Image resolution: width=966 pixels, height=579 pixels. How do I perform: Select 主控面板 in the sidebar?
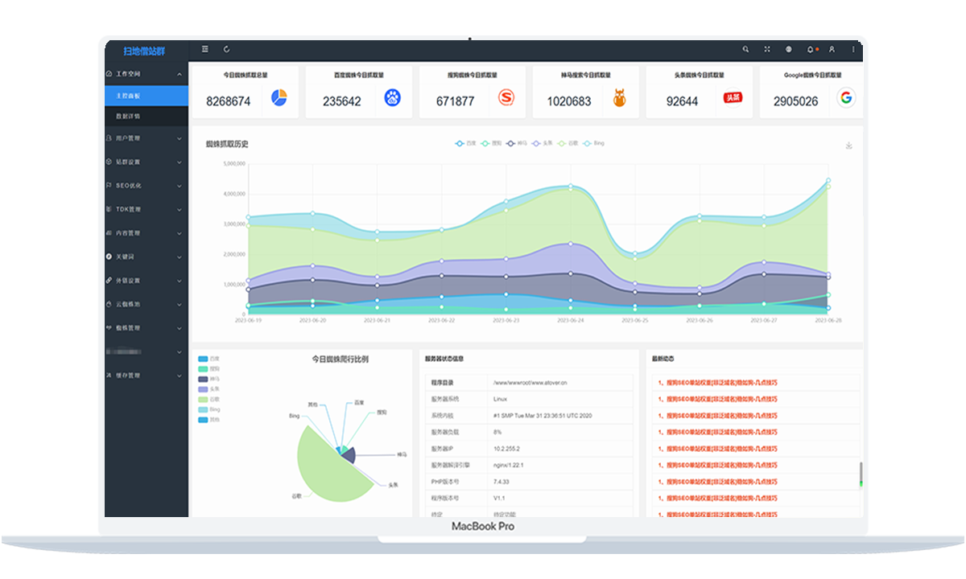pyautogui.click(x=147, y=96)
